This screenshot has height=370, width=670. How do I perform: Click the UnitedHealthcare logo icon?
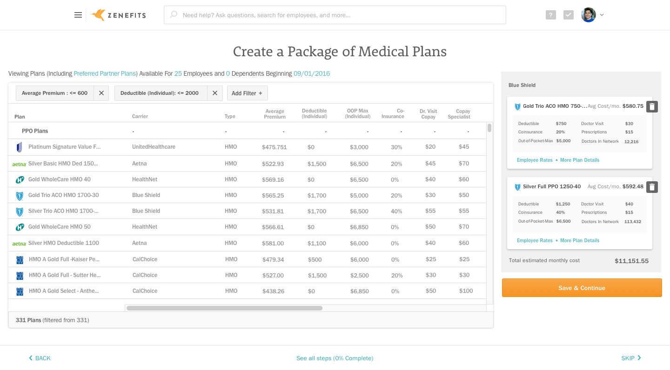(x=20, y=147)
